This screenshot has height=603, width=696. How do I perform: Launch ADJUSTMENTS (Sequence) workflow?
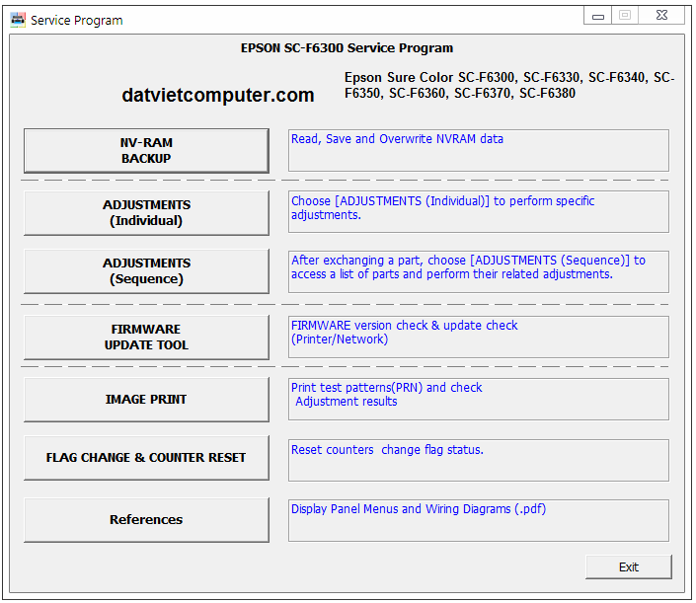pos(146,270)
